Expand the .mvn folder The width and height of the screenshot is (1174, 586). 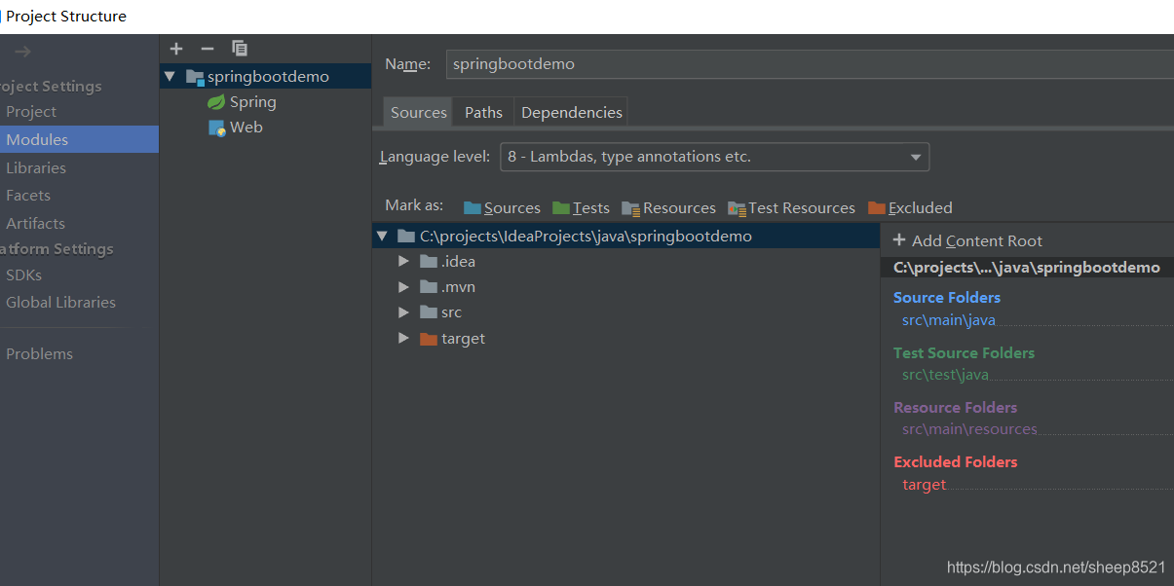click(x=403, y=287)
